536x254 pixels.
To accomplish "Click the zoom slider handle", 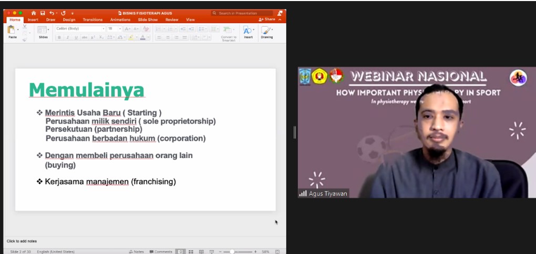I will point(232,251).
